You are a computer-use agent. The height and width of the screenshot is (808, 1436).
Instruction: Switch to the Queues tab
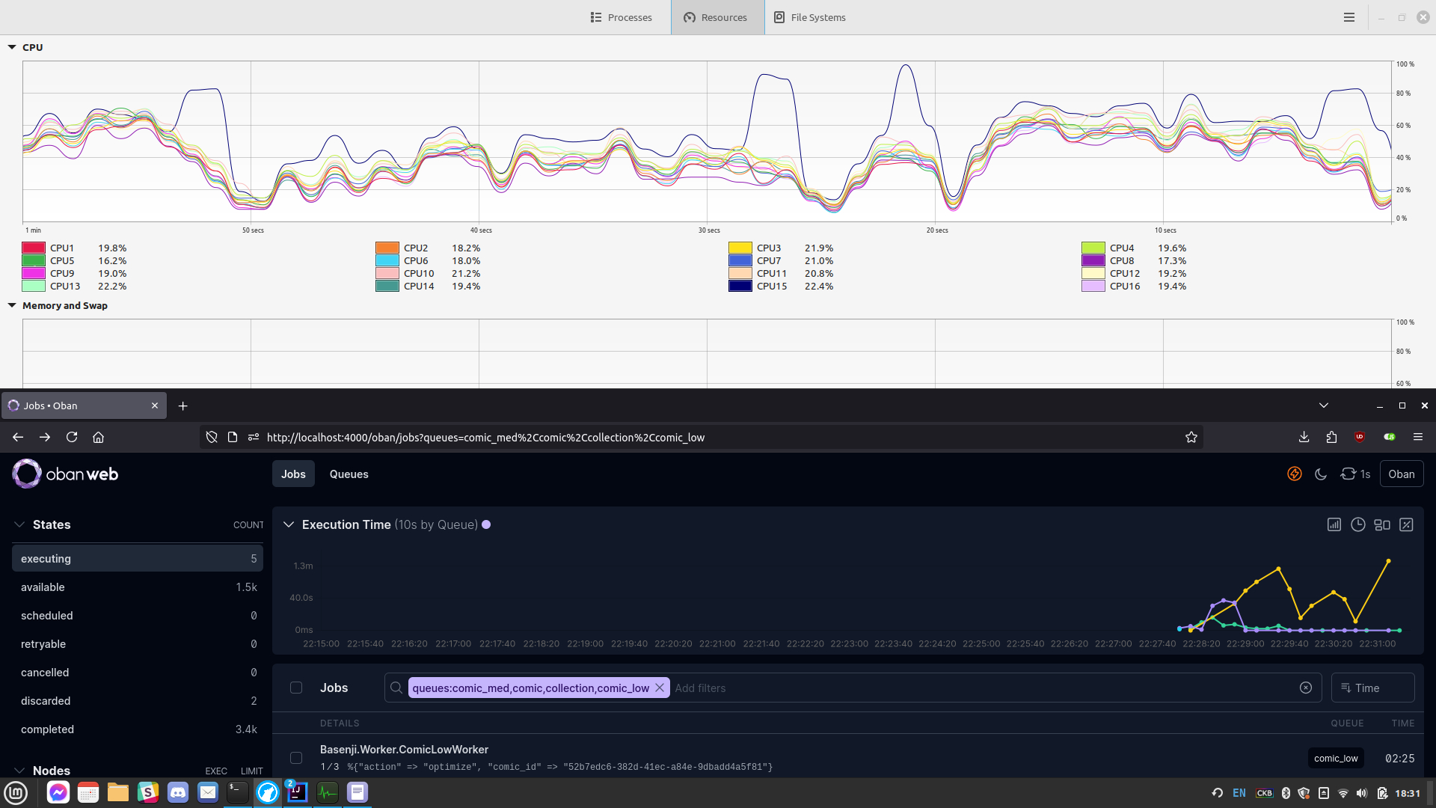349,474
